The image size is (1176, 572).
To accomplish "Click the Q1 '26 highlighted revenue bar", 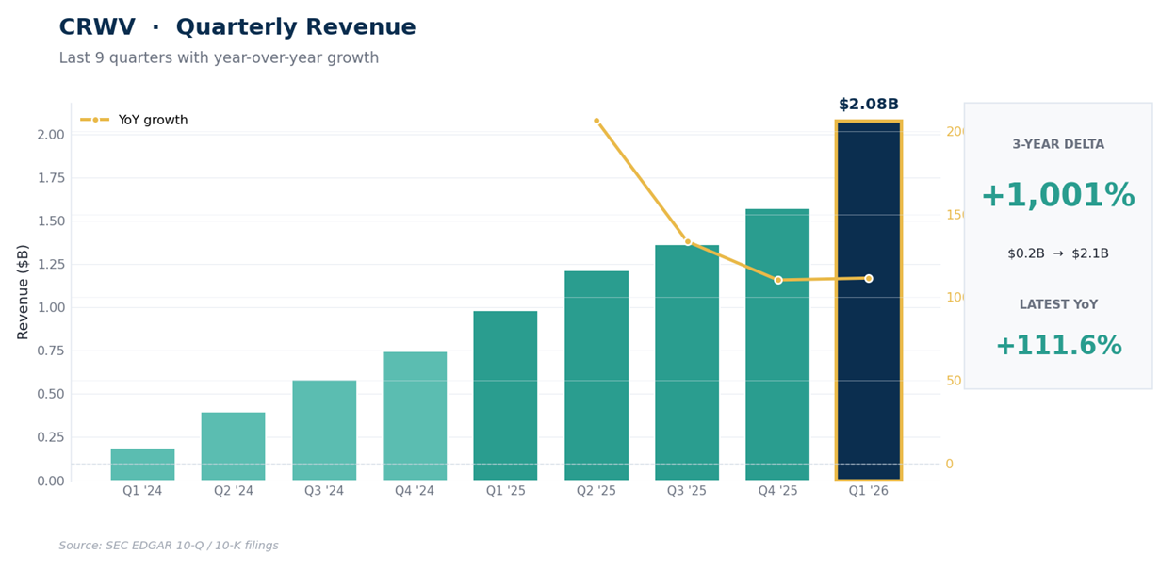I will [868, 300].
